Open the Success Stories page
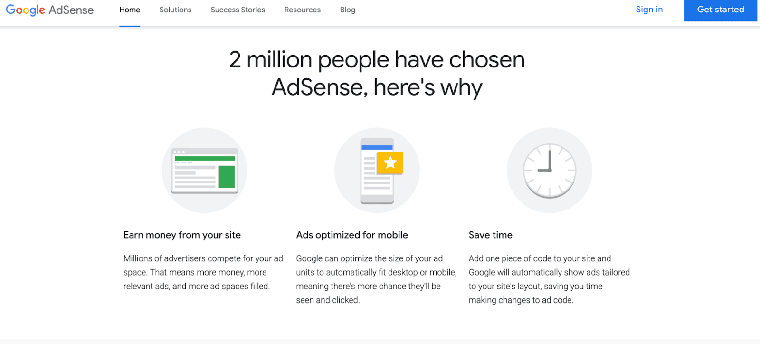The height and width of the screenshot is (344, 760). 237,10
